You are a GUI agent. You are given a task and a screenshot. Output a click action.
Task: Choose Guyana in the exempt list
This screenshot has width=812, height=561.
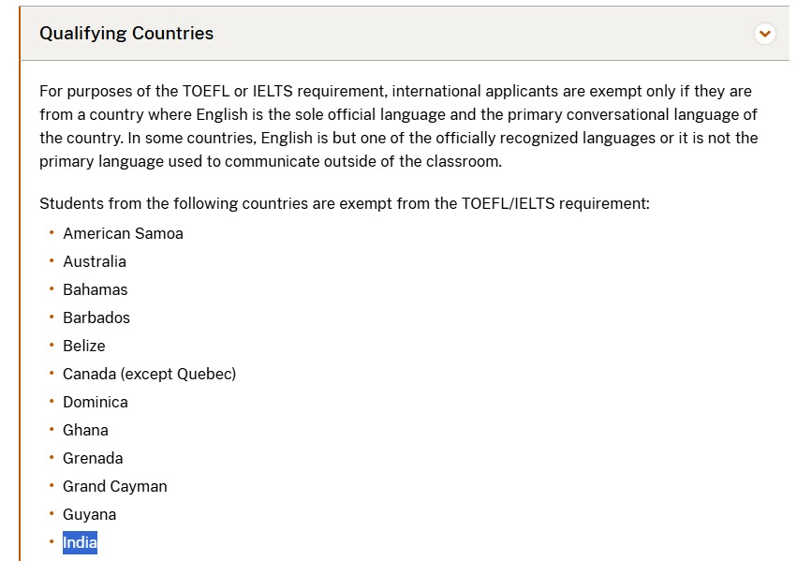(x=89, y=514)
